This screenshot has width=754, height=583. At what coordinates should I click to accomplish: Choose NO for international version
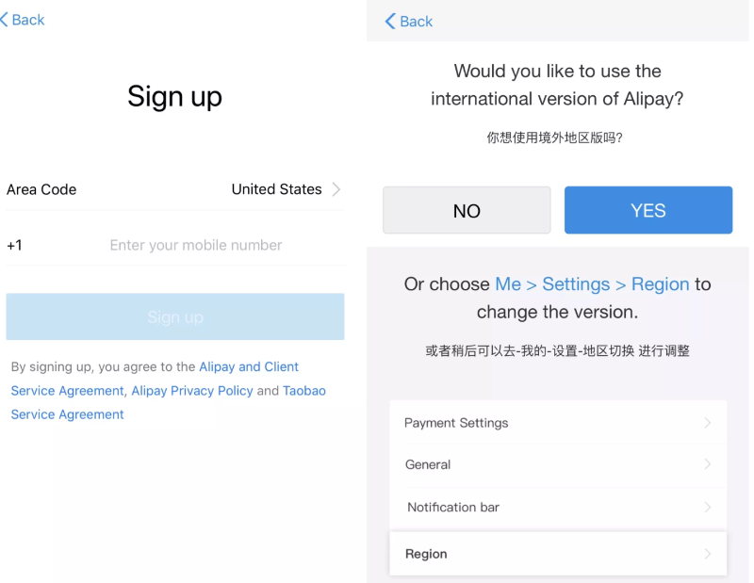467,210
